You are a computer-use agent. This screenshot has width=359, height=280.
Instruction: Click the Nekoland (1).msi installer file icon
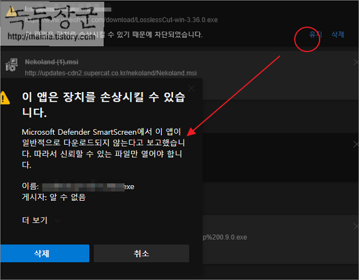point(12,65)
